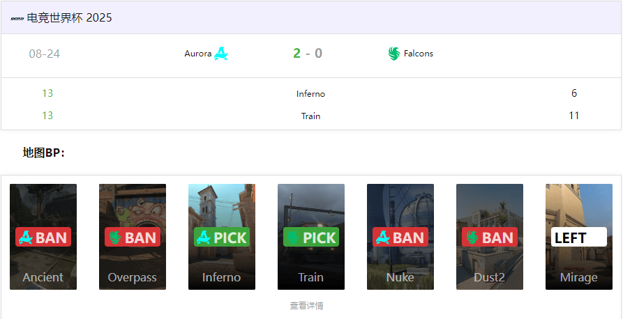Click Falcons' BAN badge on Overpass
The width and height of the screenshot is (623, 319).
[133, 237]
